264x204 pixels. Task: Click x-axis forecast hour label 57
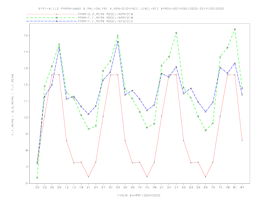176,187
